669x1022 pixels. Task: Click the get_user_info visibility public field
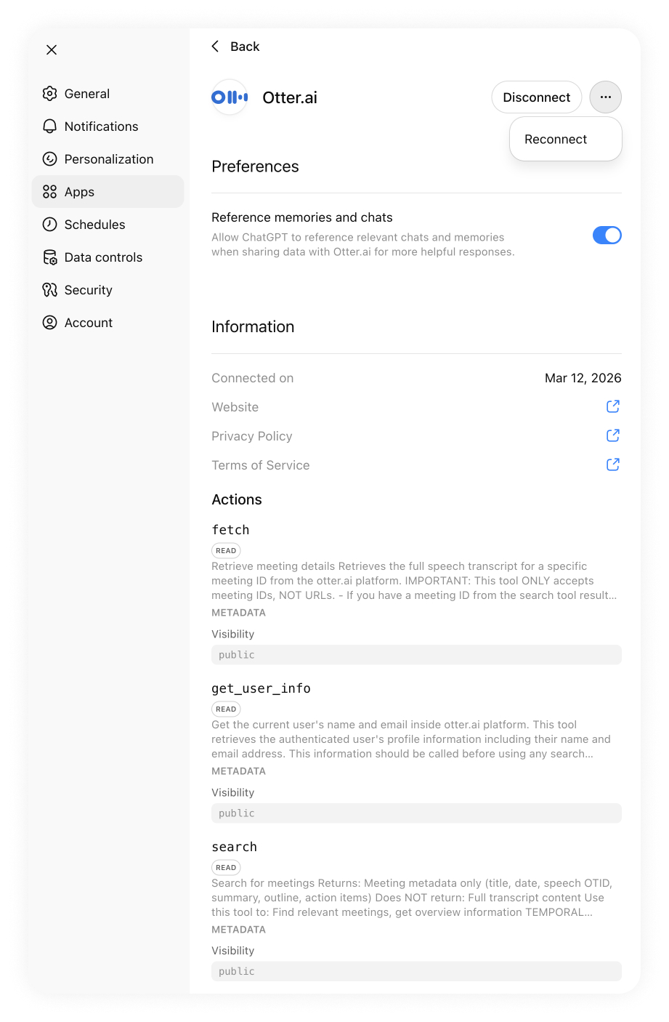(x=416, y=813)
